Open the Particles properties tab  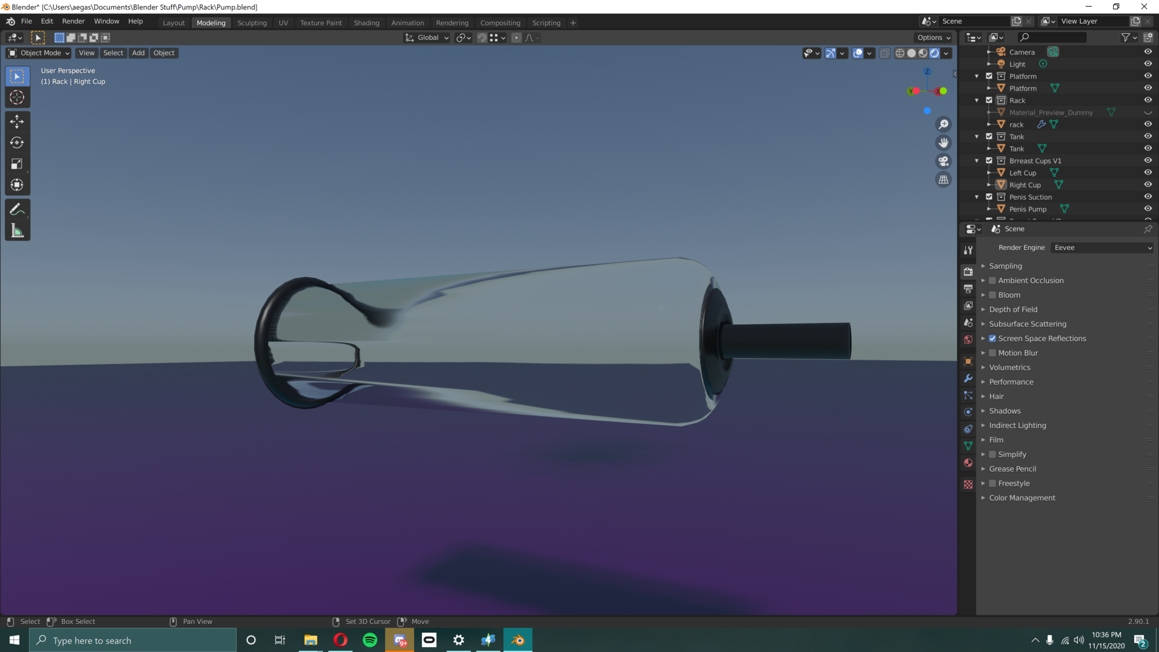pyautogui.click(x=968, y=395)
